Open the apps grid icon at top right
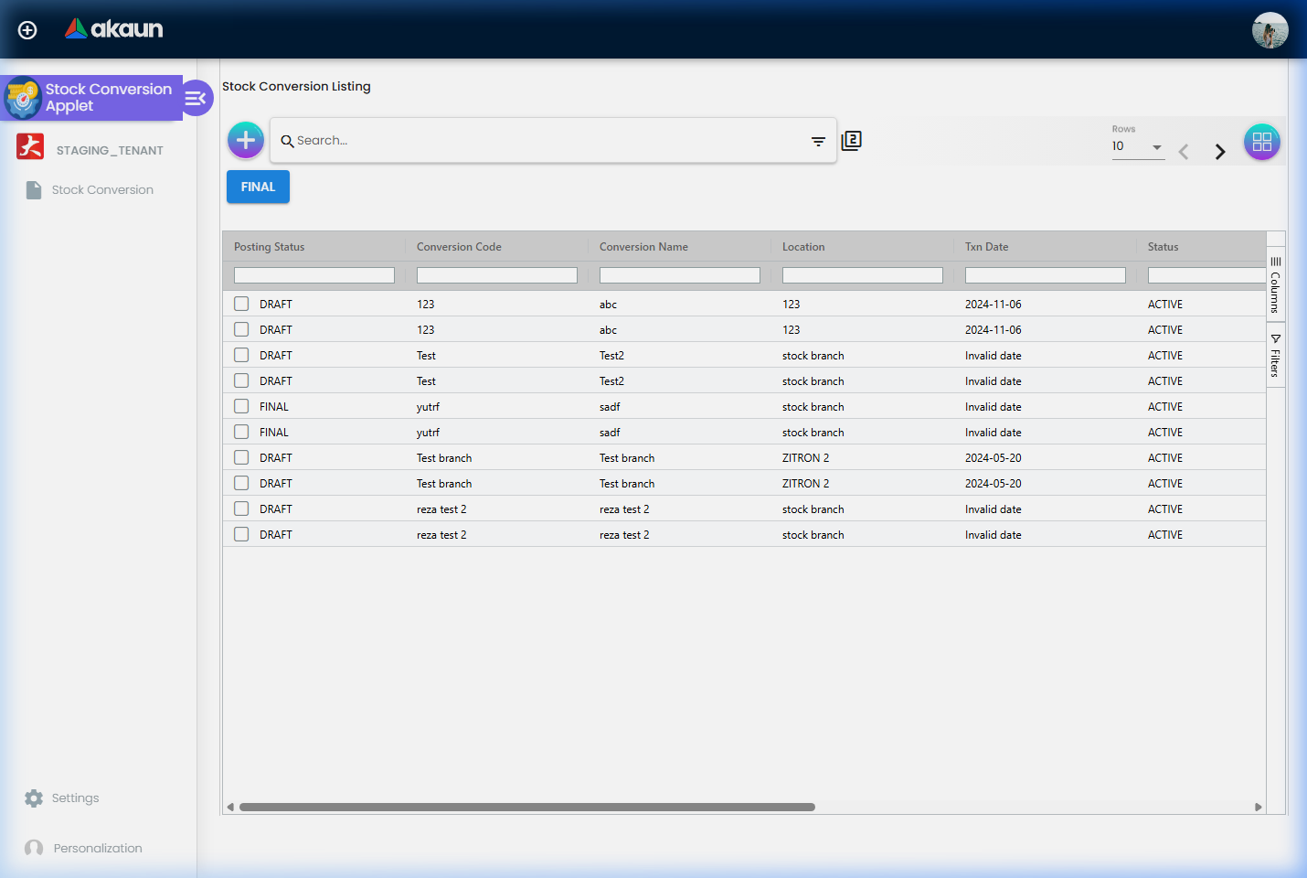1307x878 pixels. click(x=1261, y=142)
